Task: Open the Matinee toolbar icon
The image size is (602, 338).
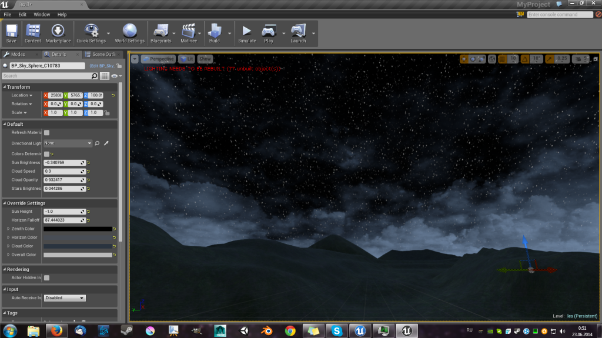Action: tap(189, 32)
